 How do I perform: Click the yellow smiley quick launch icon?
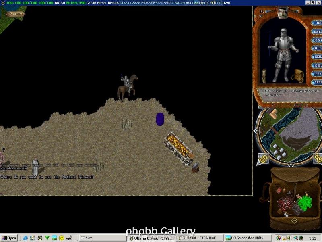[62, 238]
